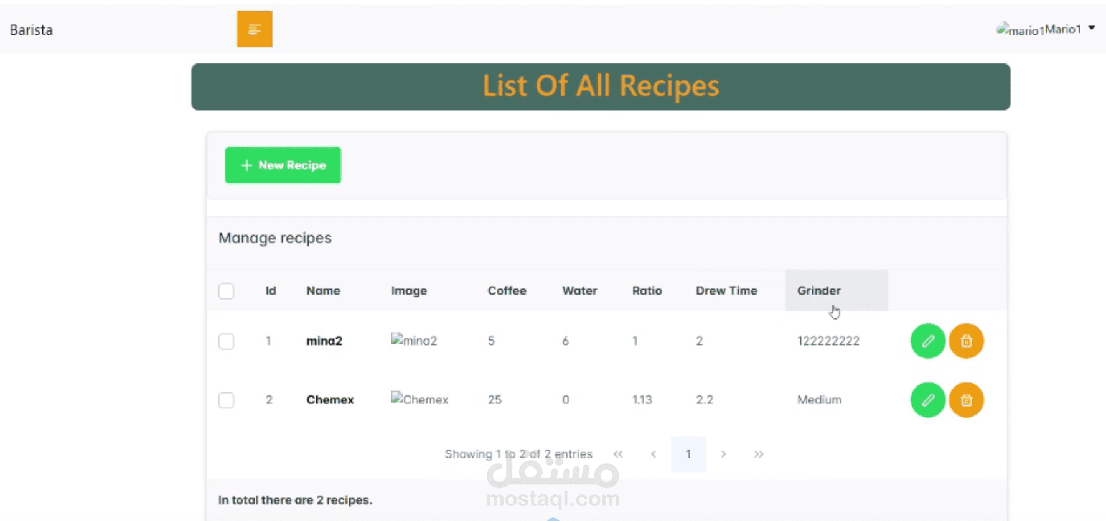
Task: Jump to the last page of recipes
Action: (x=759, y=454)
